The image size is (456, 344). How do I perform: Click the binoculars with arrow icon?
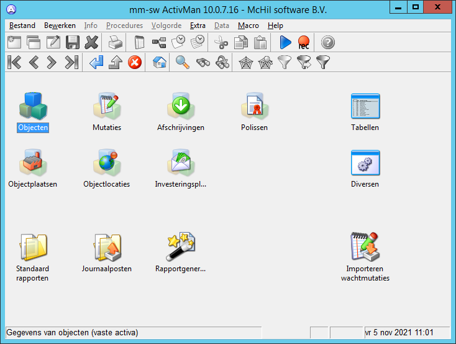point(222,62)
